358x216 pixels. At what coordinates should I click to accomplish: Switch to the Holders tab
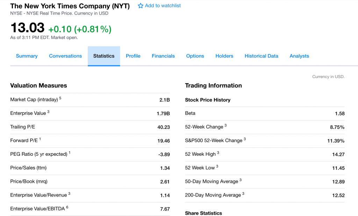(x=224, y=56)
